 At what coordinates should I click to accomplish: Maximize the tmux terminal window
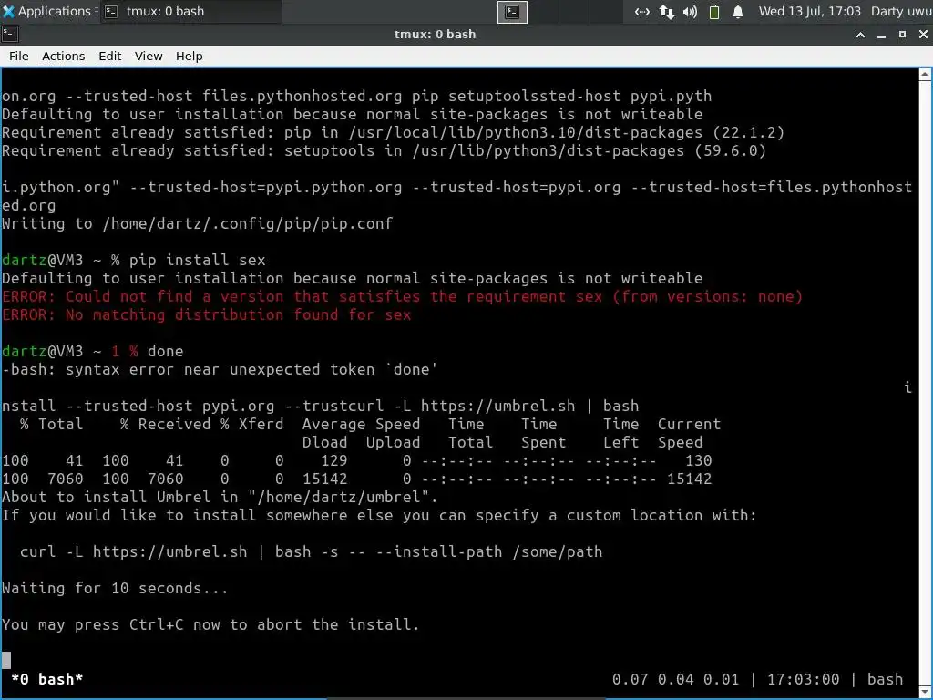[902, 35]
